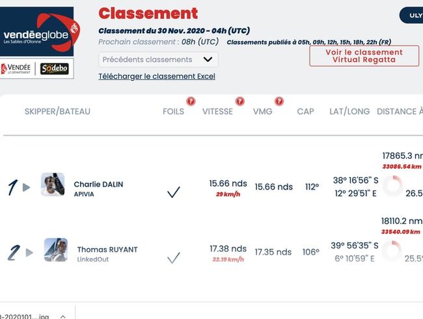Show the VITESSE help question mark
The image size is (423, 319).
(239, 101)
